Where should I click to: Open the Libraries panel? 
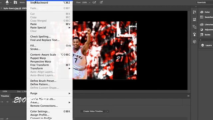(206, 24)
